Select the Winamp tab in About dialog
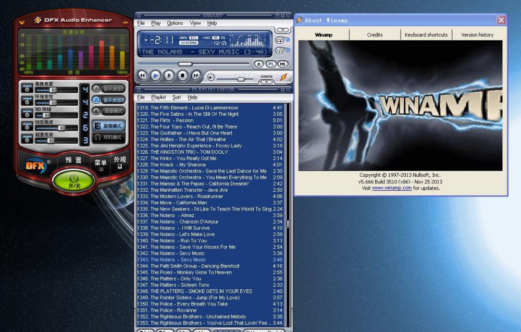This screenshot has height=332, width=521. click(324, 34)
